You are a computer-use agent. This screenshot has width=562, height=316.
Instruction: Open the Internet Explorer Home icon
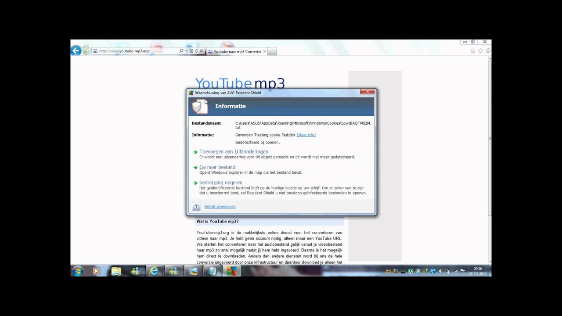pos(473,51)
